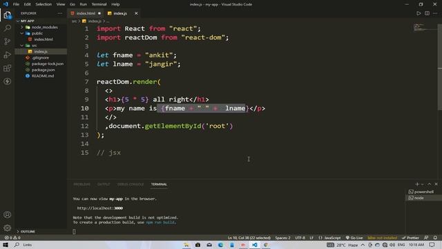Viewport: 442px width, 249px height.
Task: Open the View menu
Action: (x=61, y=4)
